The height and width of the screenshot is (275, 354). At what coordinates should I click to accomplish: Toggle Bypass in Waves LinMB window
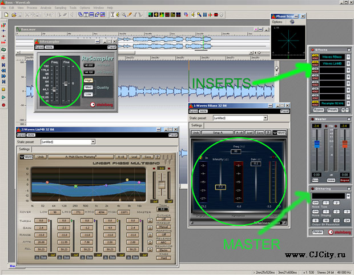[x=21, y=135]
